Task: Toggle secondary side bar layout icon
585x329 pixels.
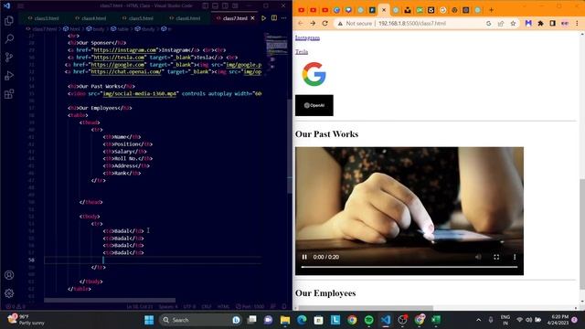Action: [226, 6]
